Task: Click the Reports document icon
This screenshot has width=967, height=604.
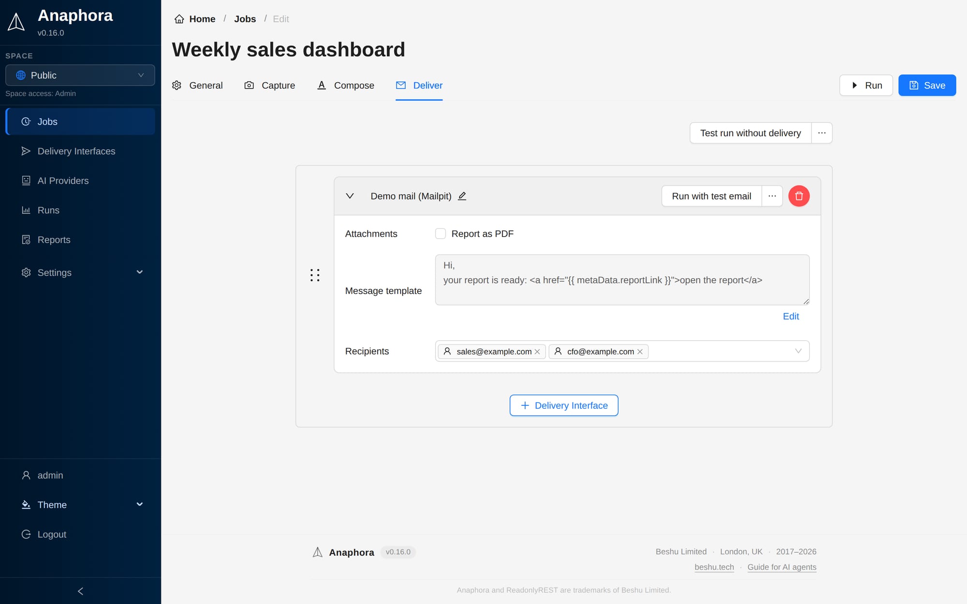Action: click(x=26, y=240)
